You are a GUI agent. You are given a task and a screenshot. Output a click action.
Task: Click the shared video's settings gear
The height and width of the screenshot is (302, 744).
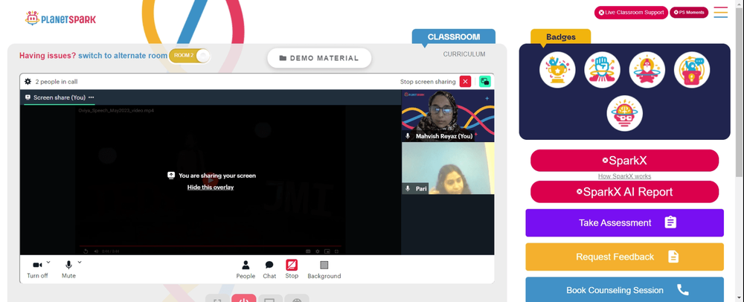click(318, 251)
